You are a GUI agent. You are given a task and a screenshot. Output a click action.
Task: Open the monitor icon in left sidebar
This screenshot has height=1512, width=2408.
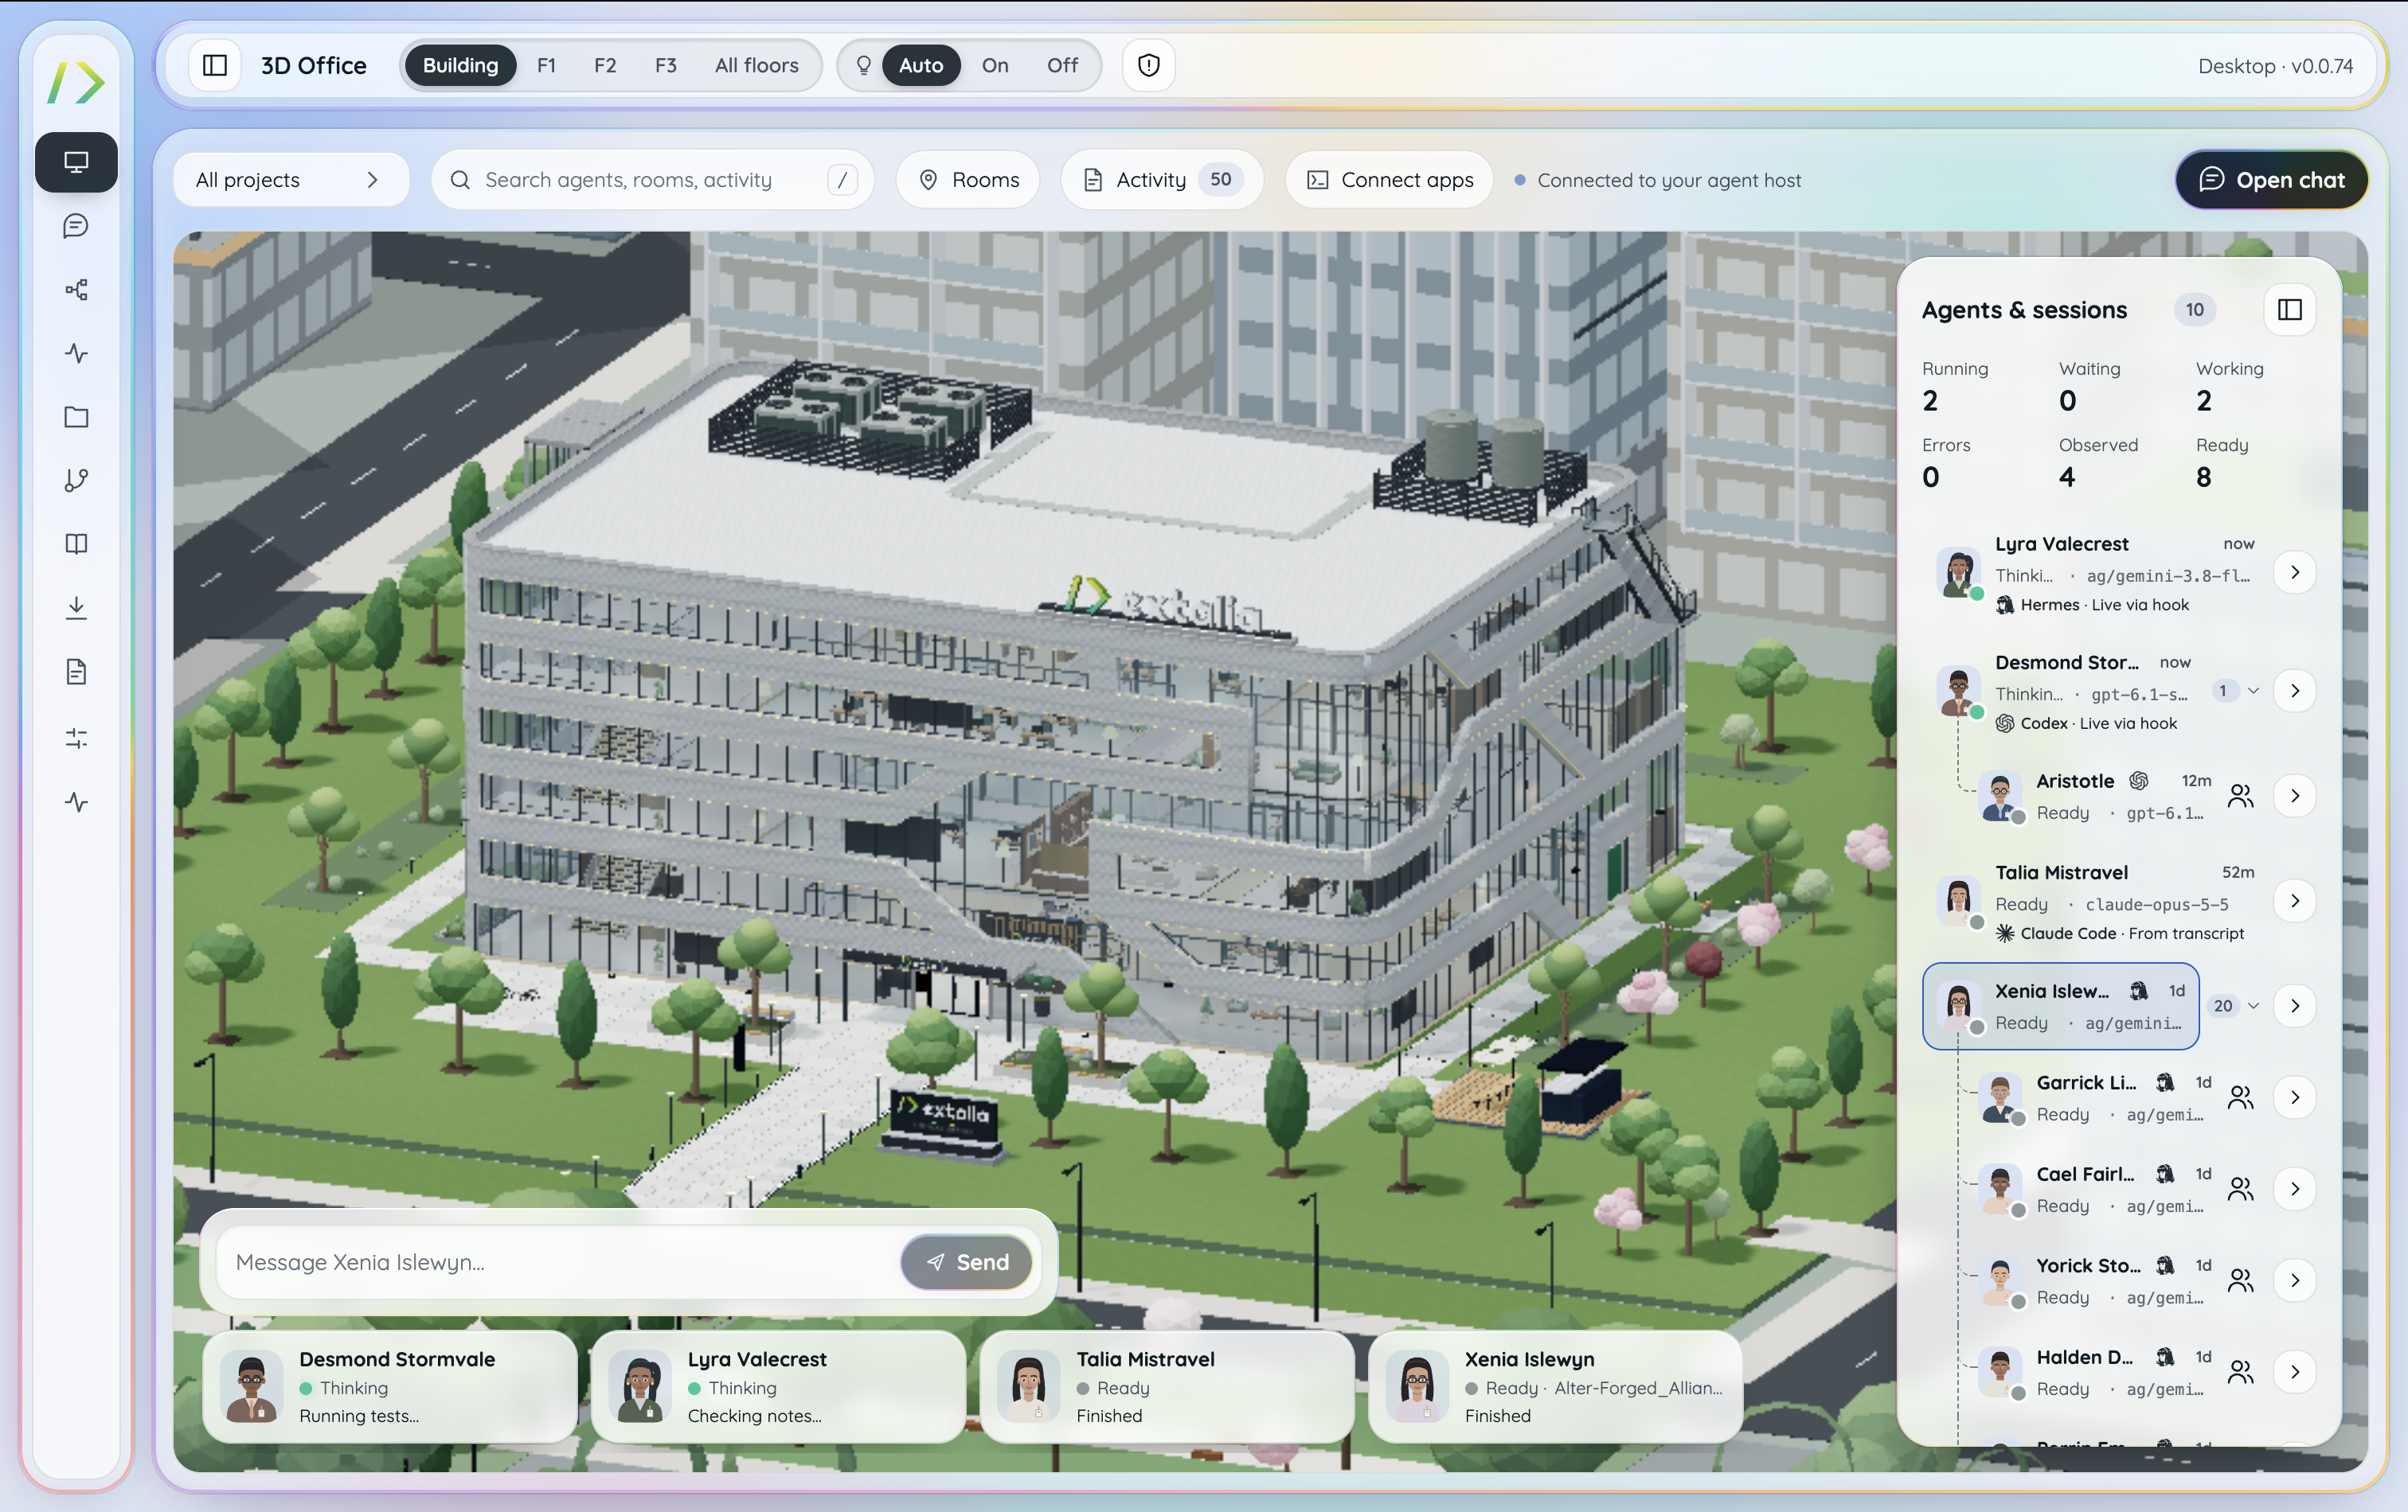(x=76, y=162)
